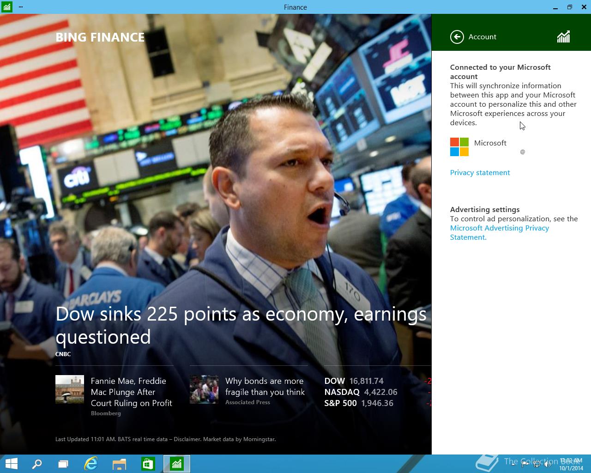Open Fannie Mae, Freddie Mac article
591x473 pixels.
(x=131, y=392)
